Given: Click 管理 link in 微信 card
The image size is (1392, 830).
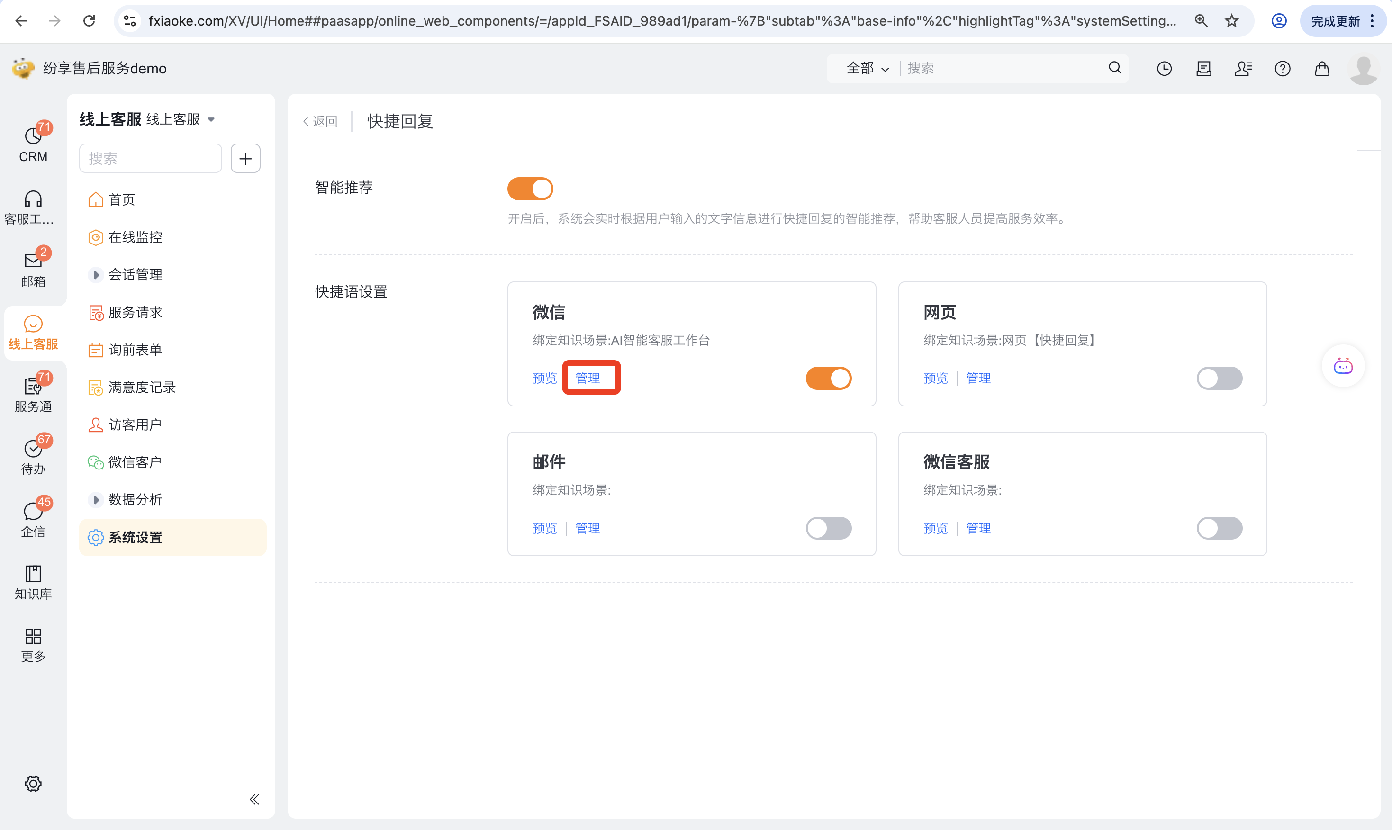Looking at the screenshot, I should 587,378.
